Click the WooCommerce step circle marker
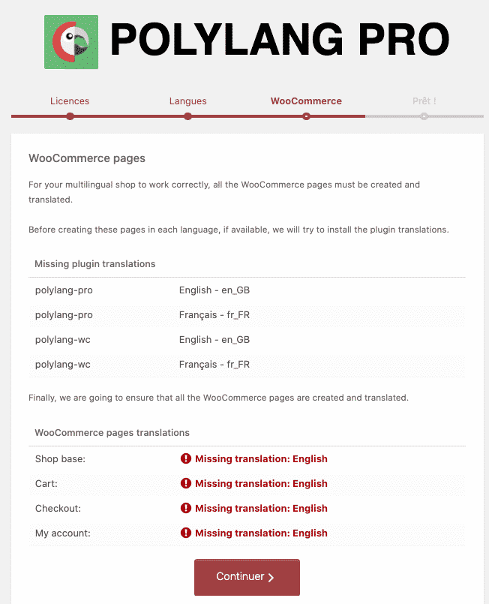489x604 pixels. [x=305, y=116]
